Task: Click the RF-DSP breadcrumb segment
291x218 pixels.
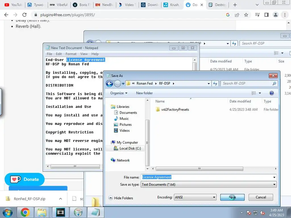Action: (165, 83)
